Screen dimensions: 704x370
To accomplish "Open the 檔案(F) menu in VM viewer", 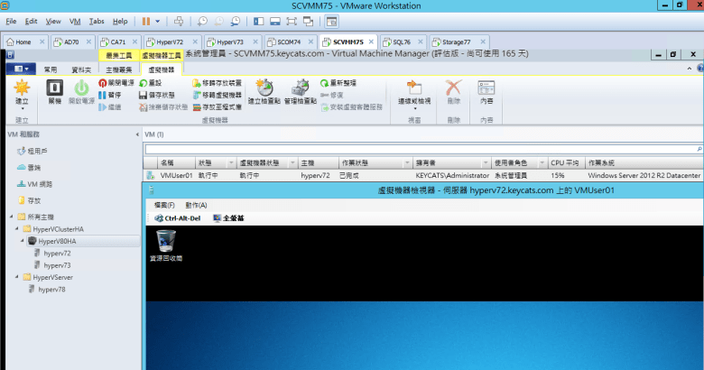I will click(165, 206).
